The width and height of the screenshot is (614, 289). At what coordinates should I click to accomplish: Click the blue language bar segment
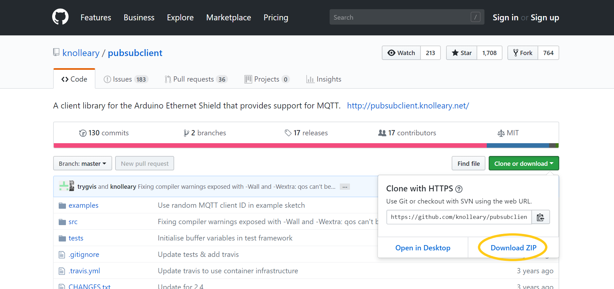click(x=518, y=145)
